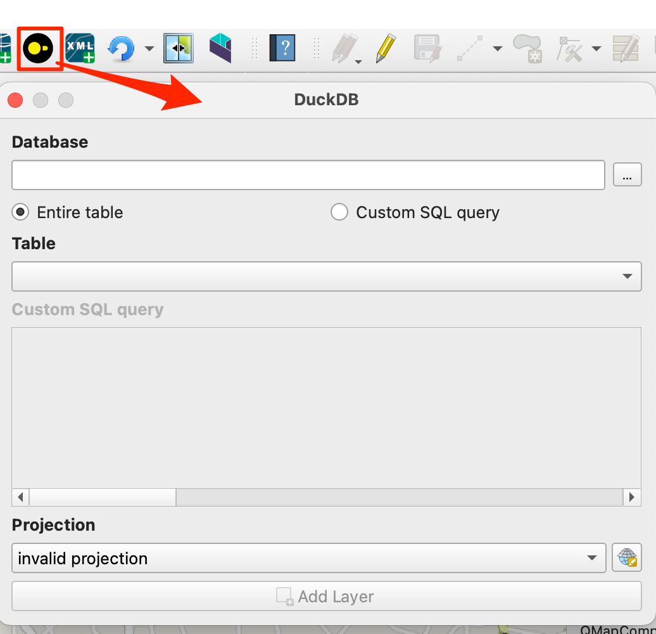Open the invalid projection dropdown

309,558
